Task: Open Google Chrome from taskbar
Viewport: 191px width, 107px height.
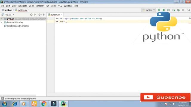Action: (x=44, y=104)
